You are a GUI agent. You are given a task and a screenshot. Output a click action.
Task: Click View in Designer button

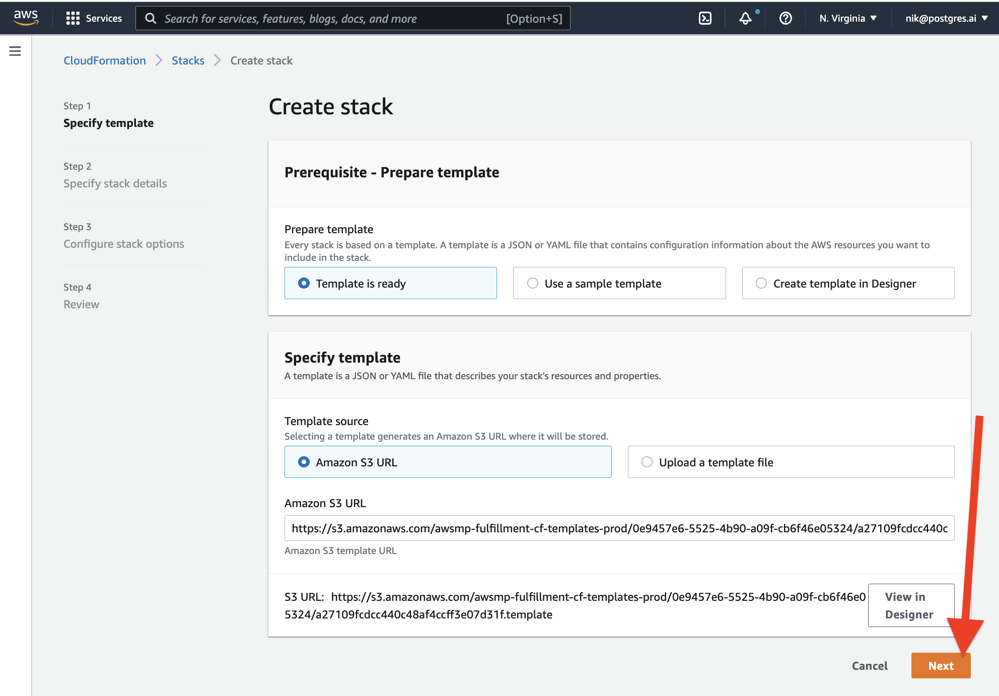click(x=911, y=605)
